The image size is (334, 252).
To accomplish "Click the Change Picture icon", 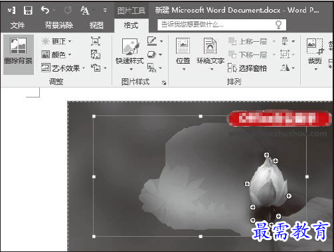I will (96, 54).
